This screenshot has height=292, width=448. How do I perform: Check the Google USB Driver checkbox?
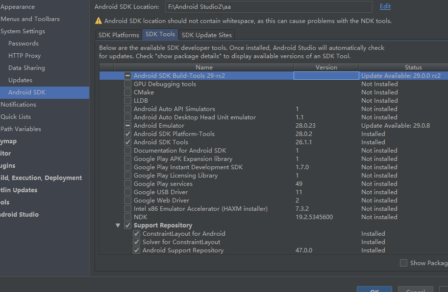(x=128, y=192)
